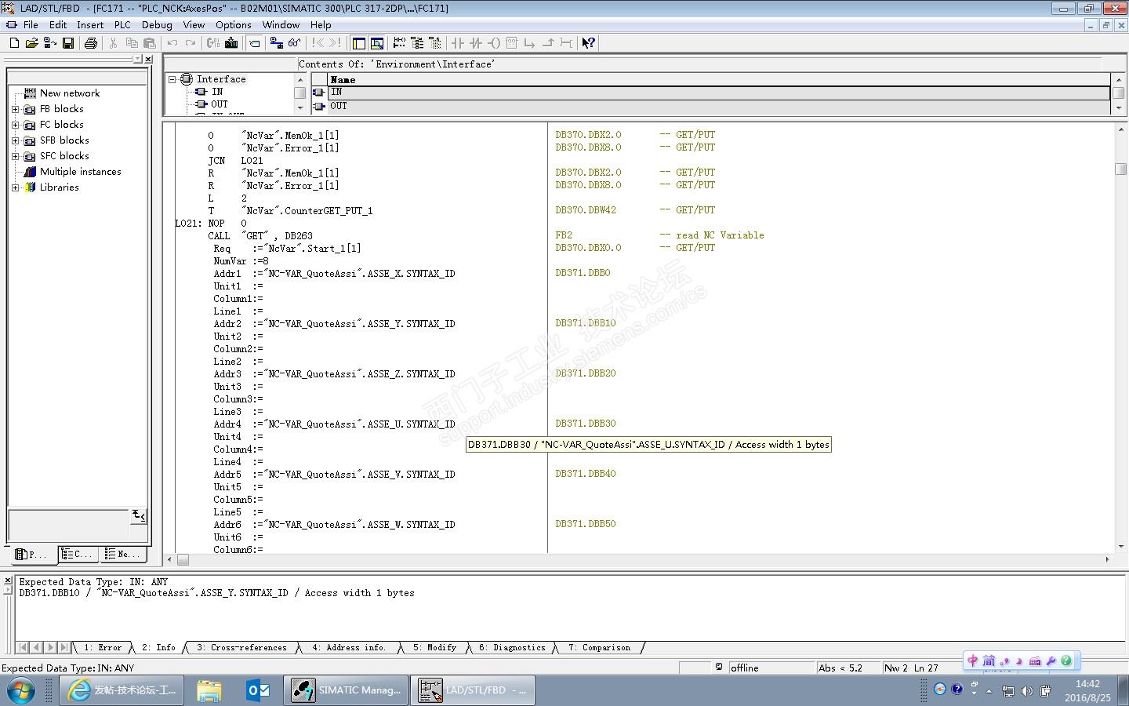The image size is (1129, 706).
Task: Click the normally closed contact toolbar icon
Action: (x=476, y=43)
